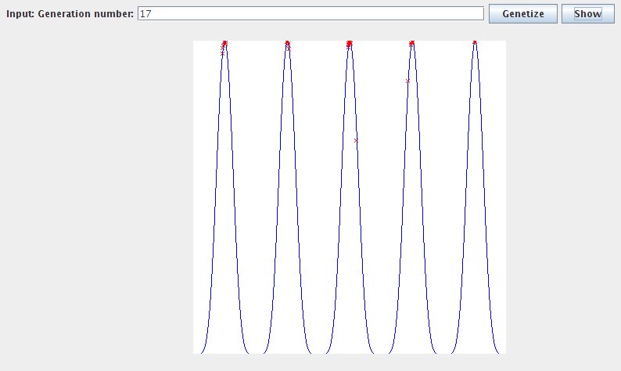The height and width of the screenshot is (371, 621).
Task: Select red marker cluster atop third peak
Action: (349, 43)
